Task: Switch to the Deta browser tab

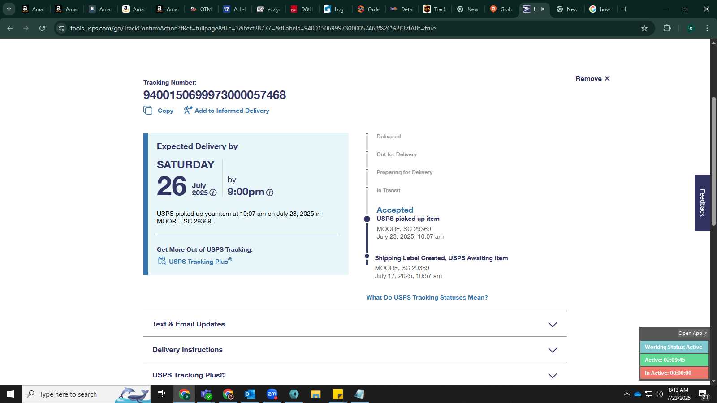Action: coord(402,9)
